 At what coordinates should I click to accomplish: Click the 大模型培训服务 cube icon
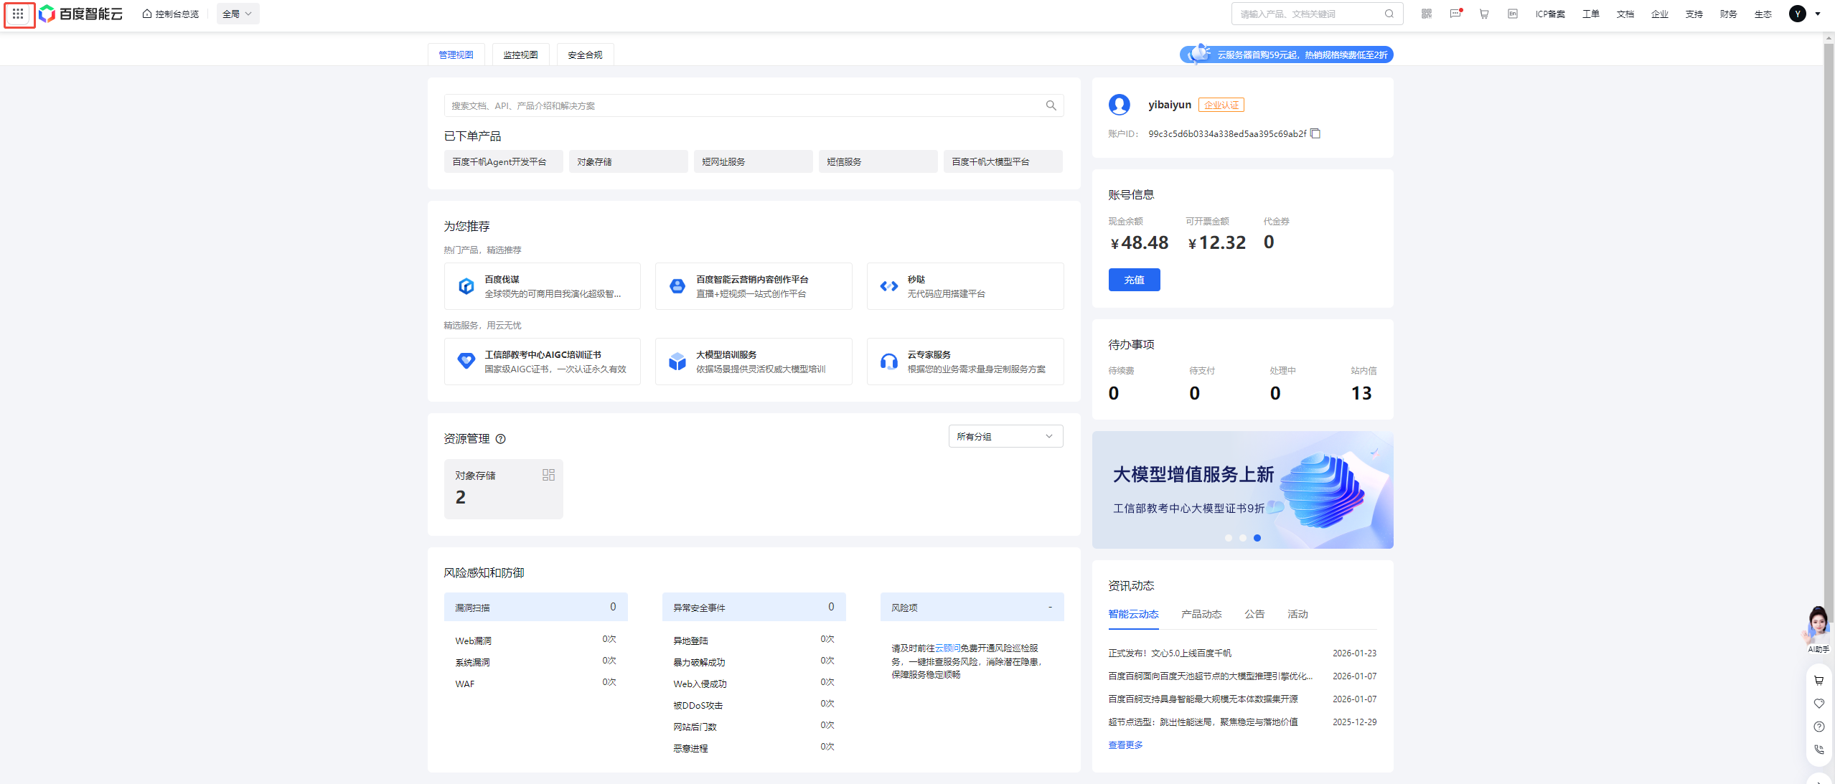(x=677, y=362)
